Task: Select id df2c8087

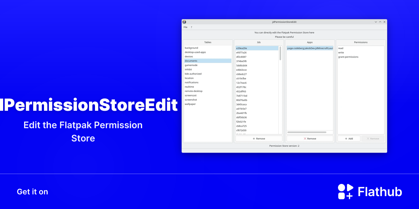Action: [x=257, y=57]
